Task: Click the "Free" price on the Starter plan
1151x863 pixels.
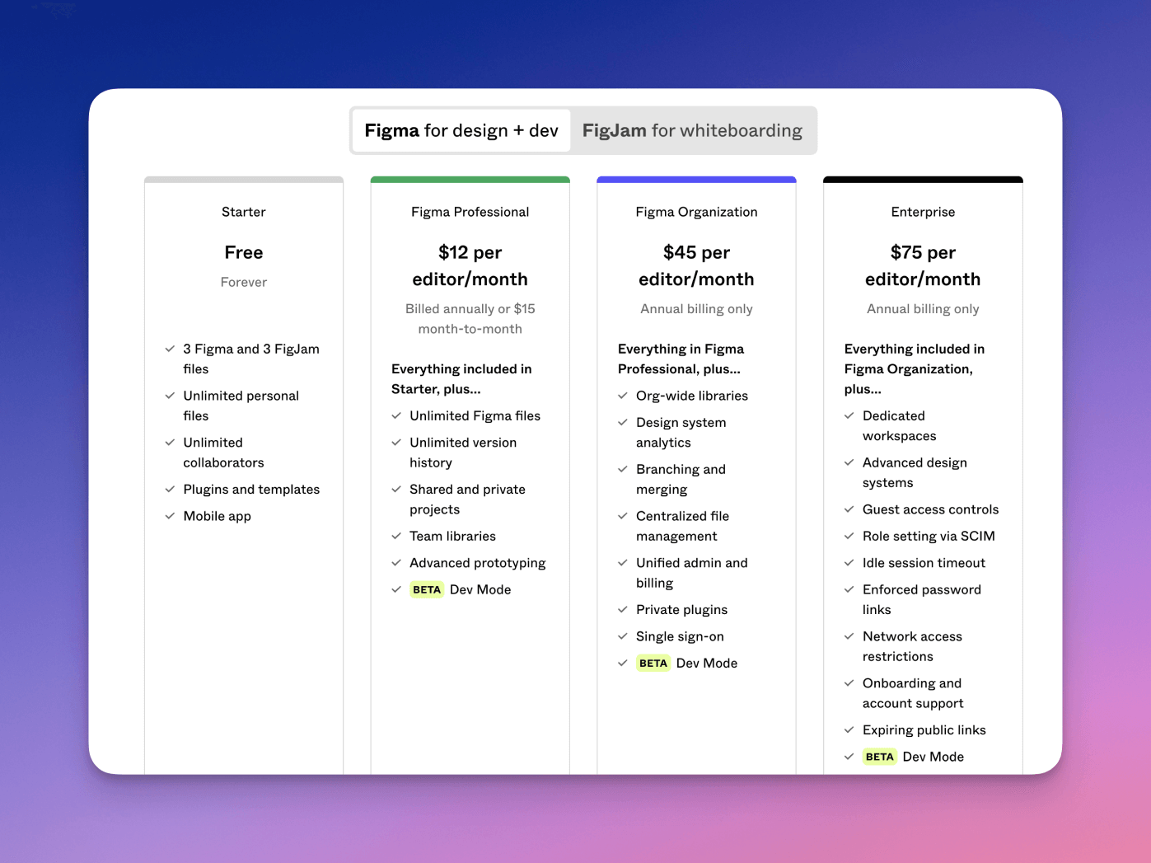Action: point(243,252)
